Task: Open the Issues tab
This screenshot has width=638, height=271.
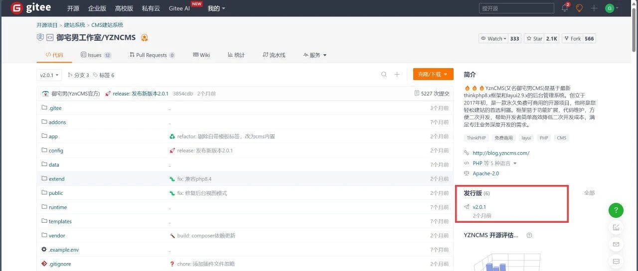Action: click(x=96, y=55)
